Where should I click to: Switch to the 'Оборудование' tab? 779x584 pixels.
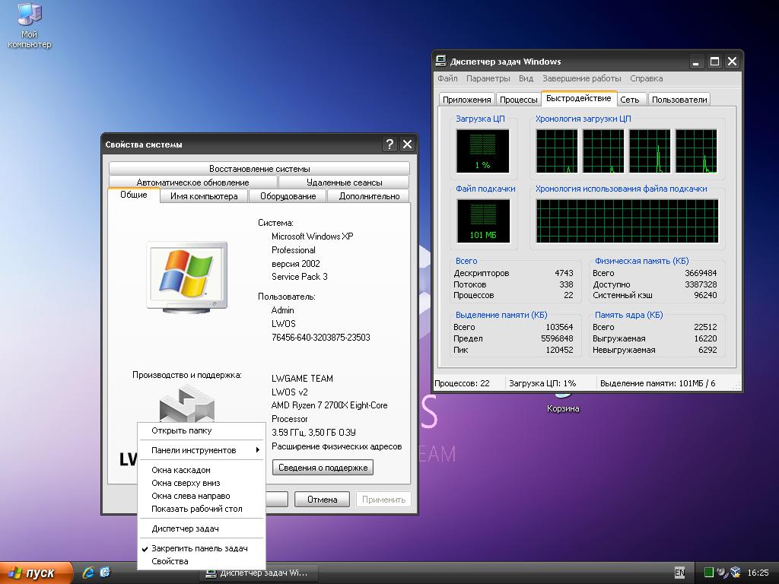(288, 196)
